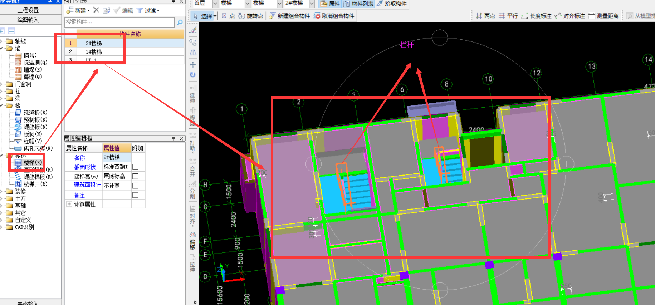This screenshot has width=655, height=305.
Task: Open the 绘图输入 panel tab
Action: coord(28,19)
